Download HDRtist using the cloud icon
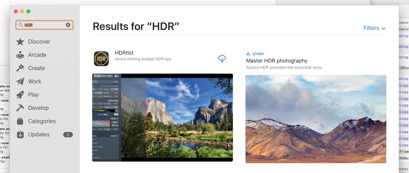The image size is (409, 173). tap(222, 58)
